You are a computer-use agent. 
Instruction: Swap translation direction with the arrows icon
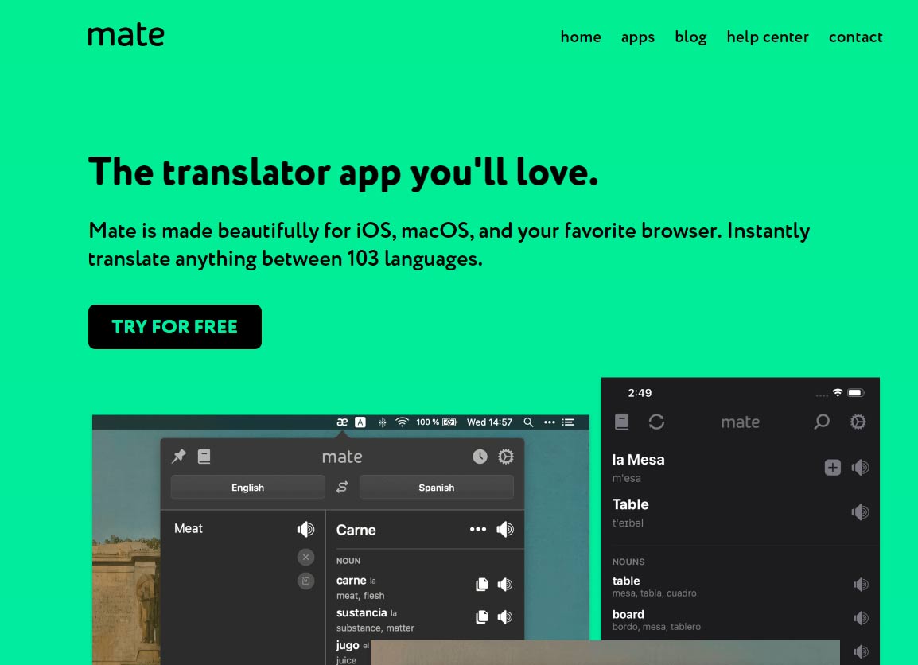point(342,487)
